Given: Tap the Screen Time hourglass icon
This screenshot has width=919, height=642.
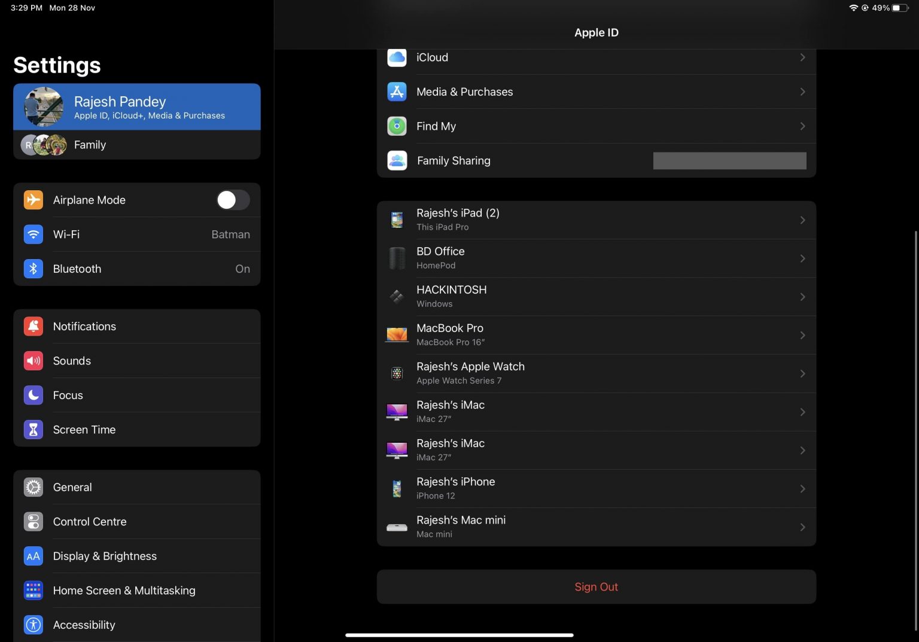Looking at the screenshot, I should [34, 430].
